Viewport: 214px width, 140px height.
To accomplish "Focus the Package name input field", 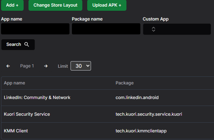I will [106, 29].
